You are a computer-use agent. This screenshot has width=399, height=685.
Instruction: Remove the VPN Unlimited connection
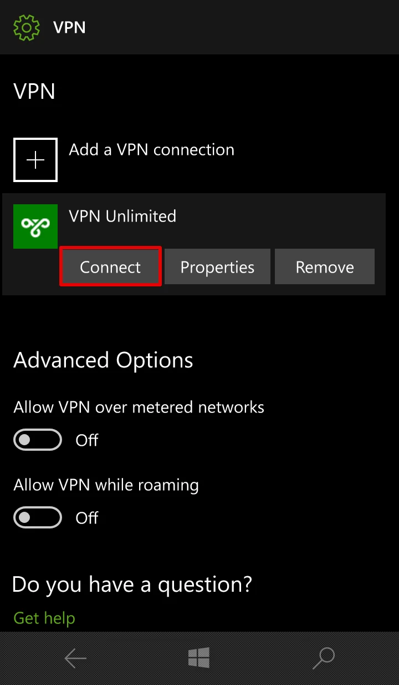(x=325, y=267)
